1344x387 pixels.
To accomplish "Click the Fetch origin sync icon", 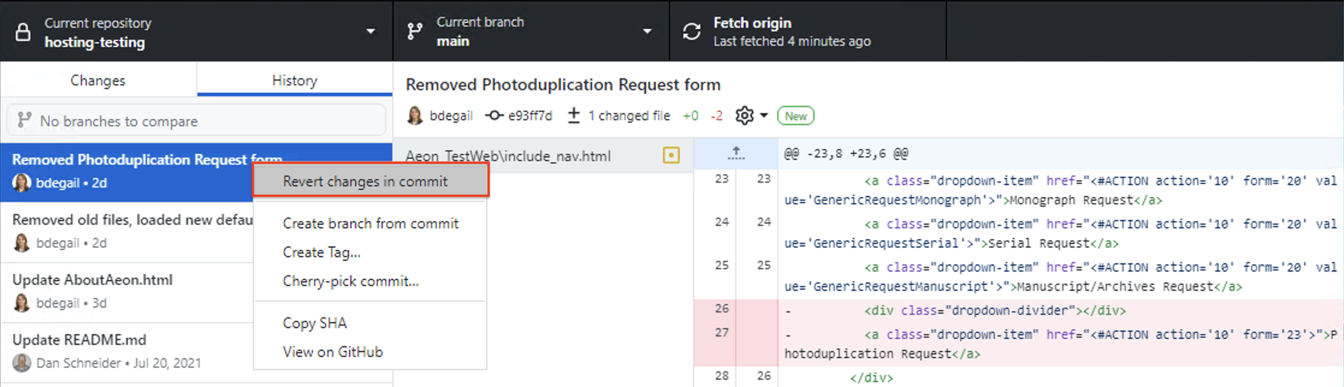I will point(692,31).
